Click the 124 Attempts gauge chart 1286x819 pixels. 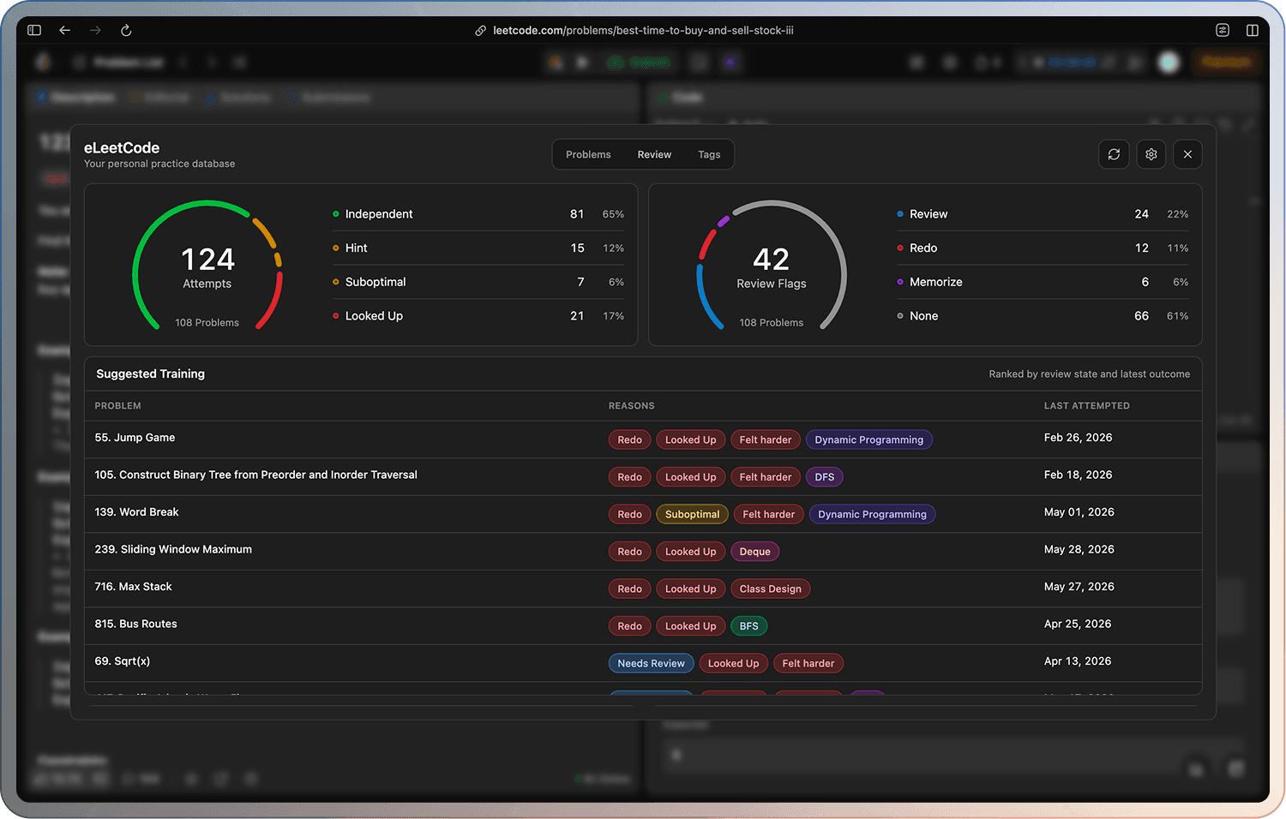coord(207,266)
